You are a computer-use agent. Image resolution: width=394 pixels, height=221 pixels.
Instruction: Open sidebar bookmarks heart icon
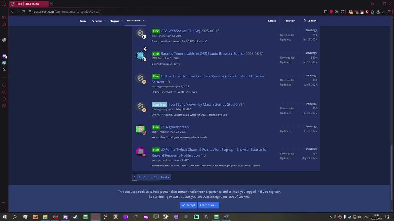pyautogui.click(x=4, y=85)
